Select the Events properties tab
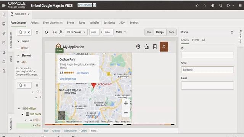 click(196, 40)
